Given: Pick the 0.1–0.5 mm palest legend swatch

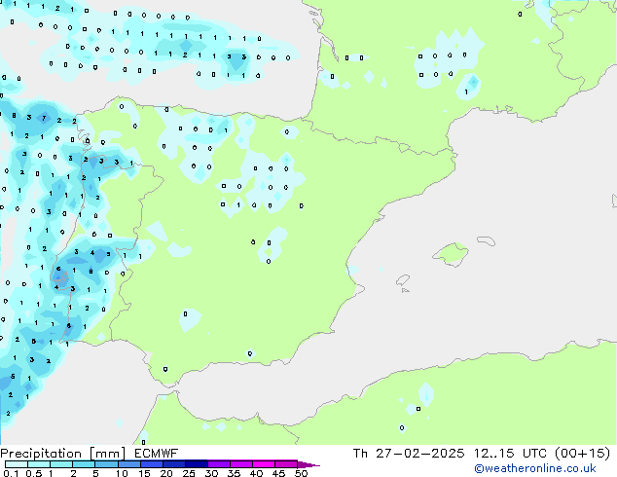Looking at the screenshot, I should [17, 464].
